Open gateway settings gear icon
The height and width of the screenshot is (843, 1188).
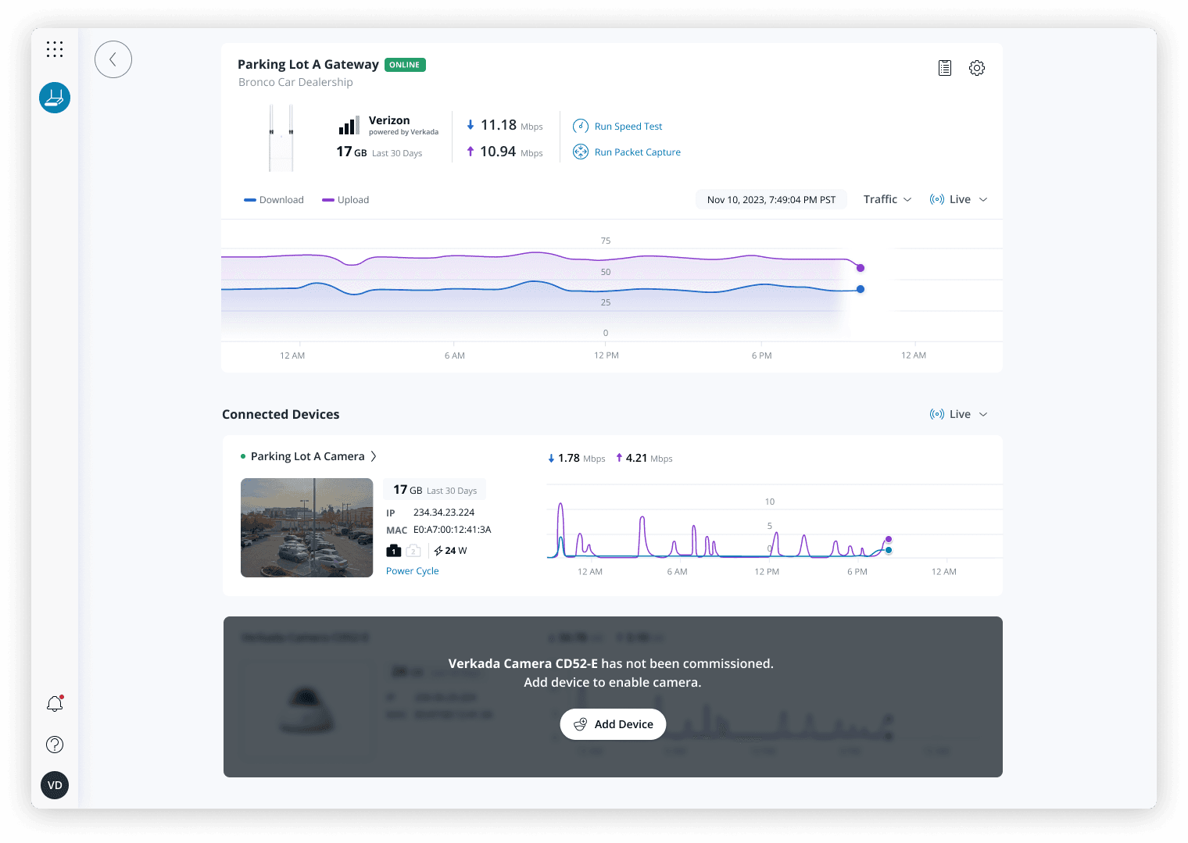pos(977,68)
